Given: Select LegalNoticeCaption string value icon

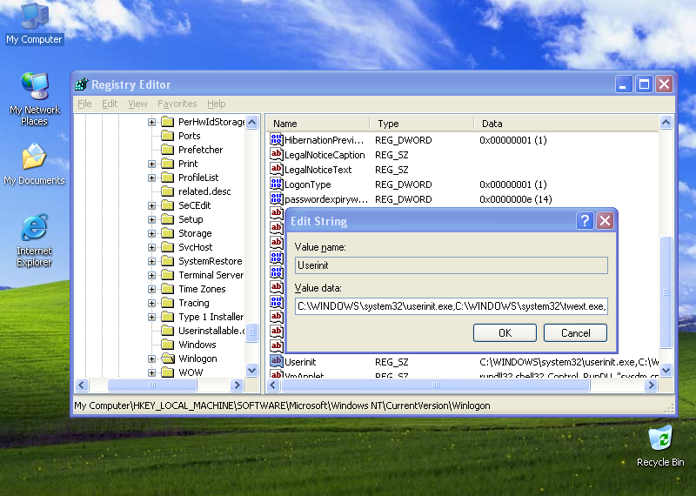Looking at the screenshot, I should click(276, 154).
